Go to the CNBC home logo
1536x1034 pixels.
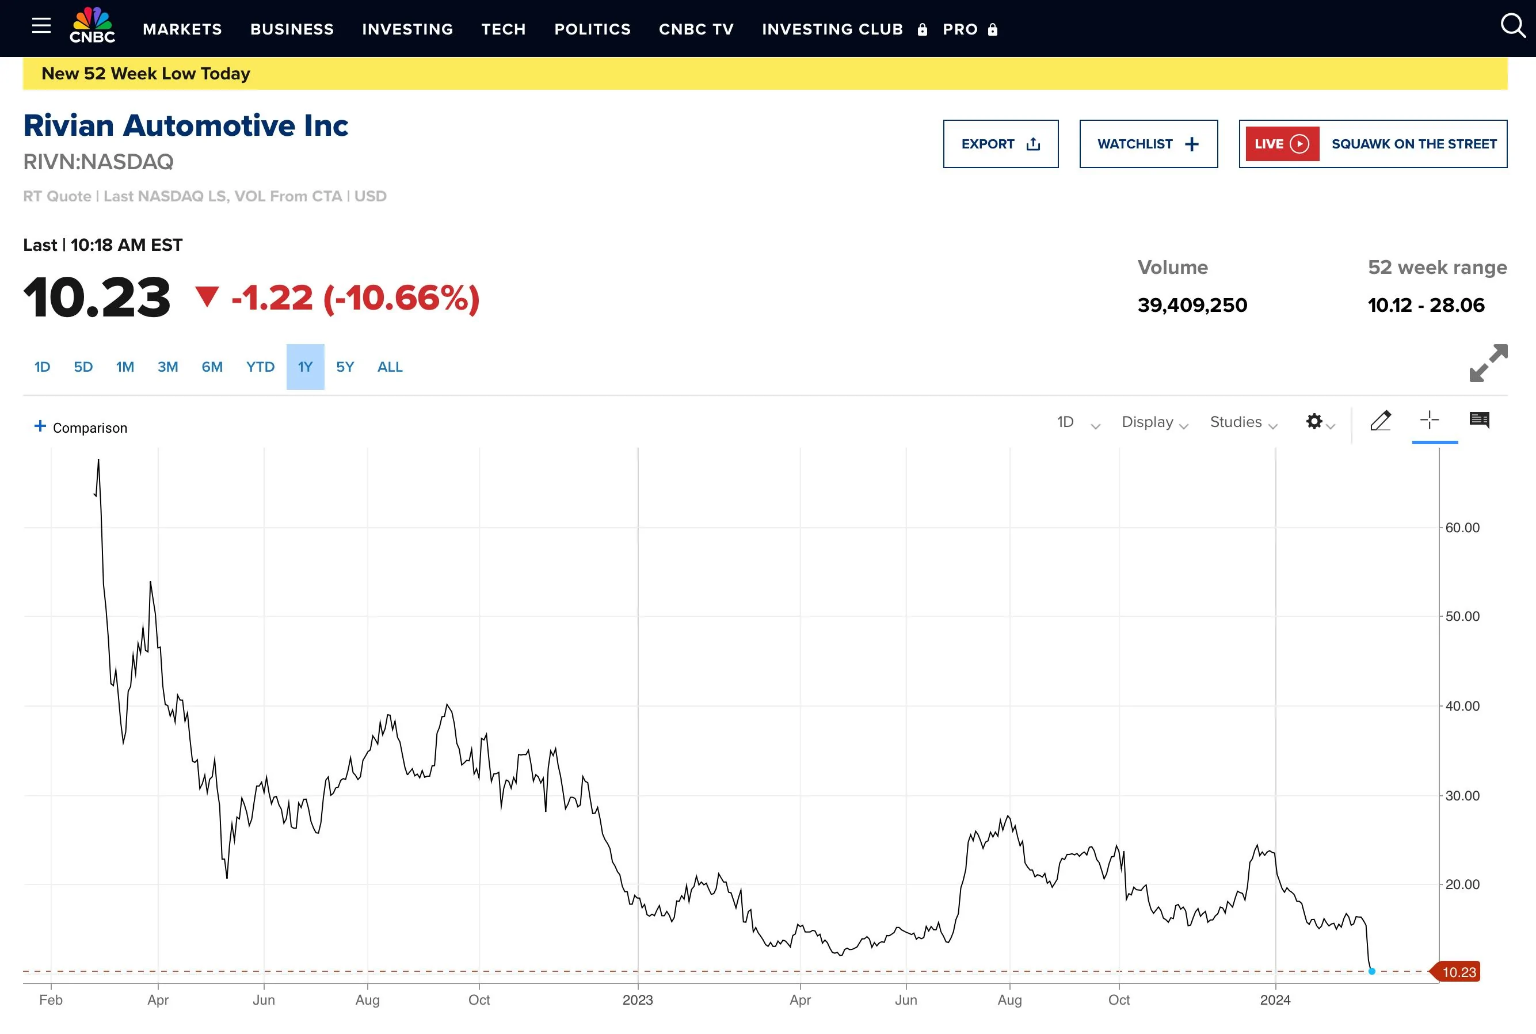pyautogui.click(x=92, y=26)
